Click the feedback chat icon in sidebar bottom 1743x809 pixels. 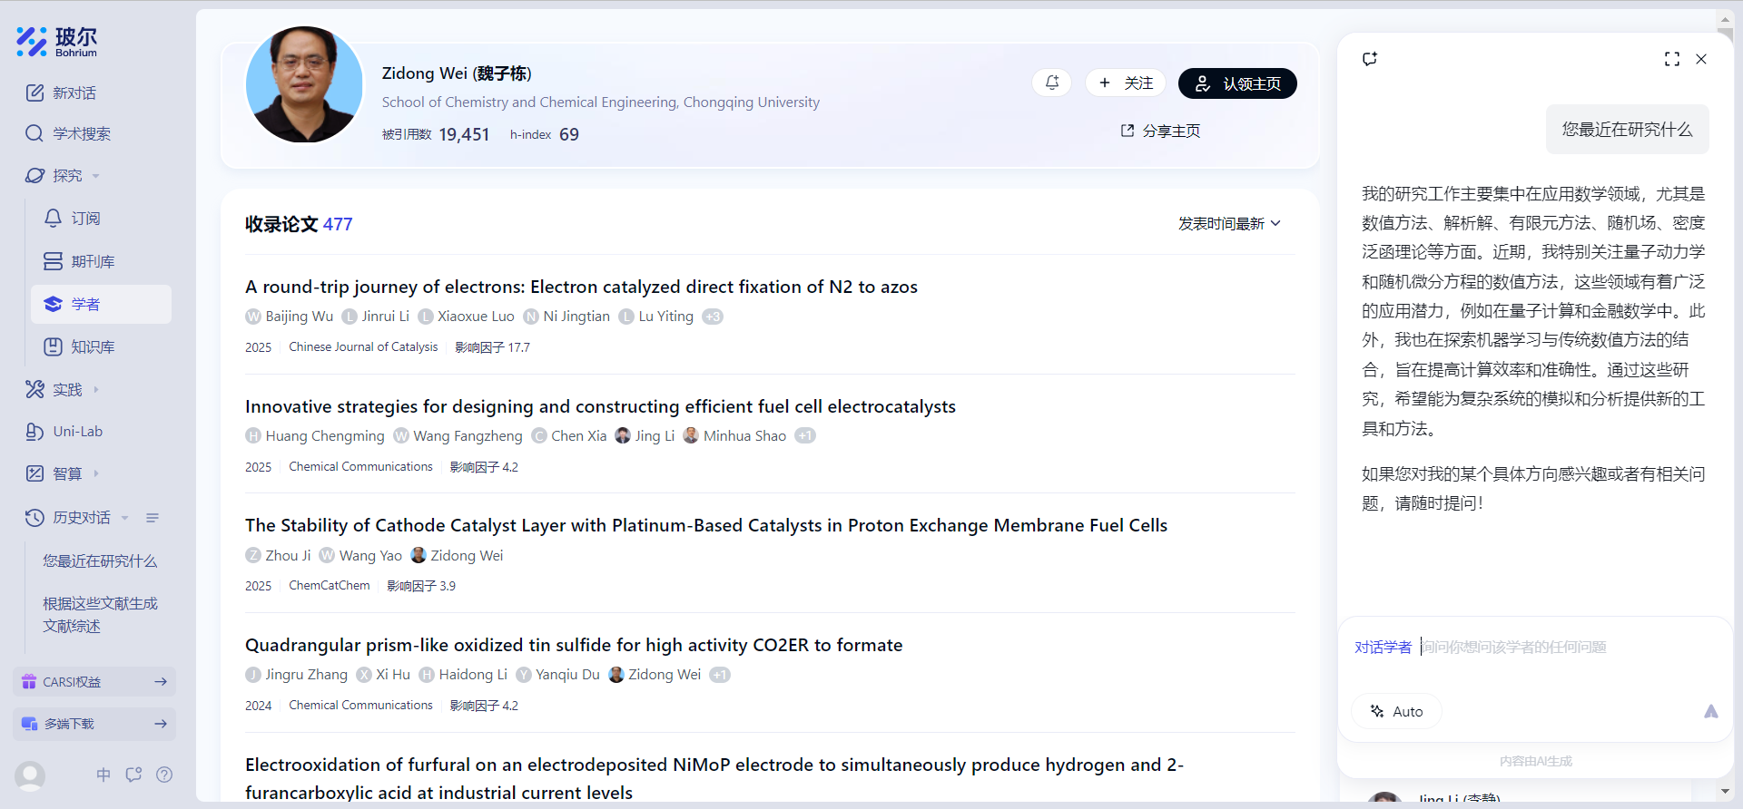click(x=133, y=775)
